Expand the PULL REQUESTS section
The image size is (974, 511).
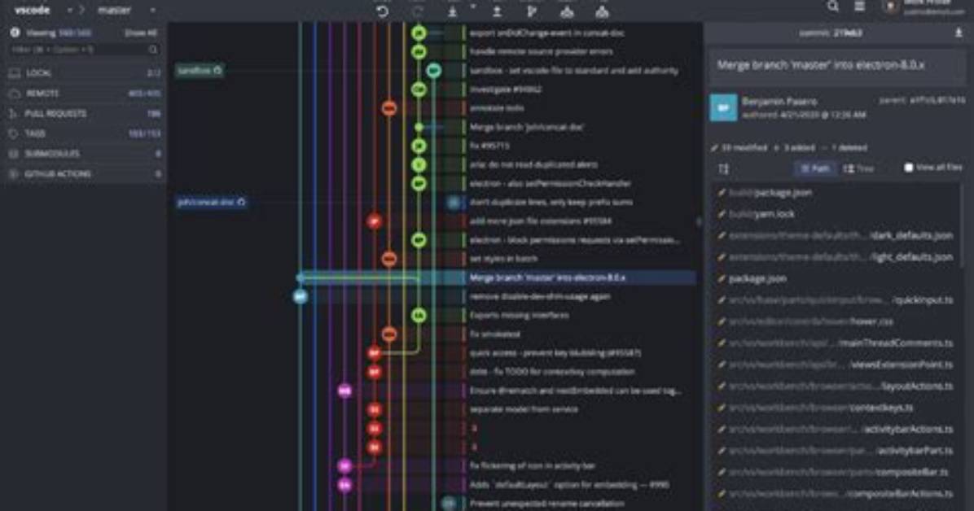pyautogui.click(x=84, y=114)
